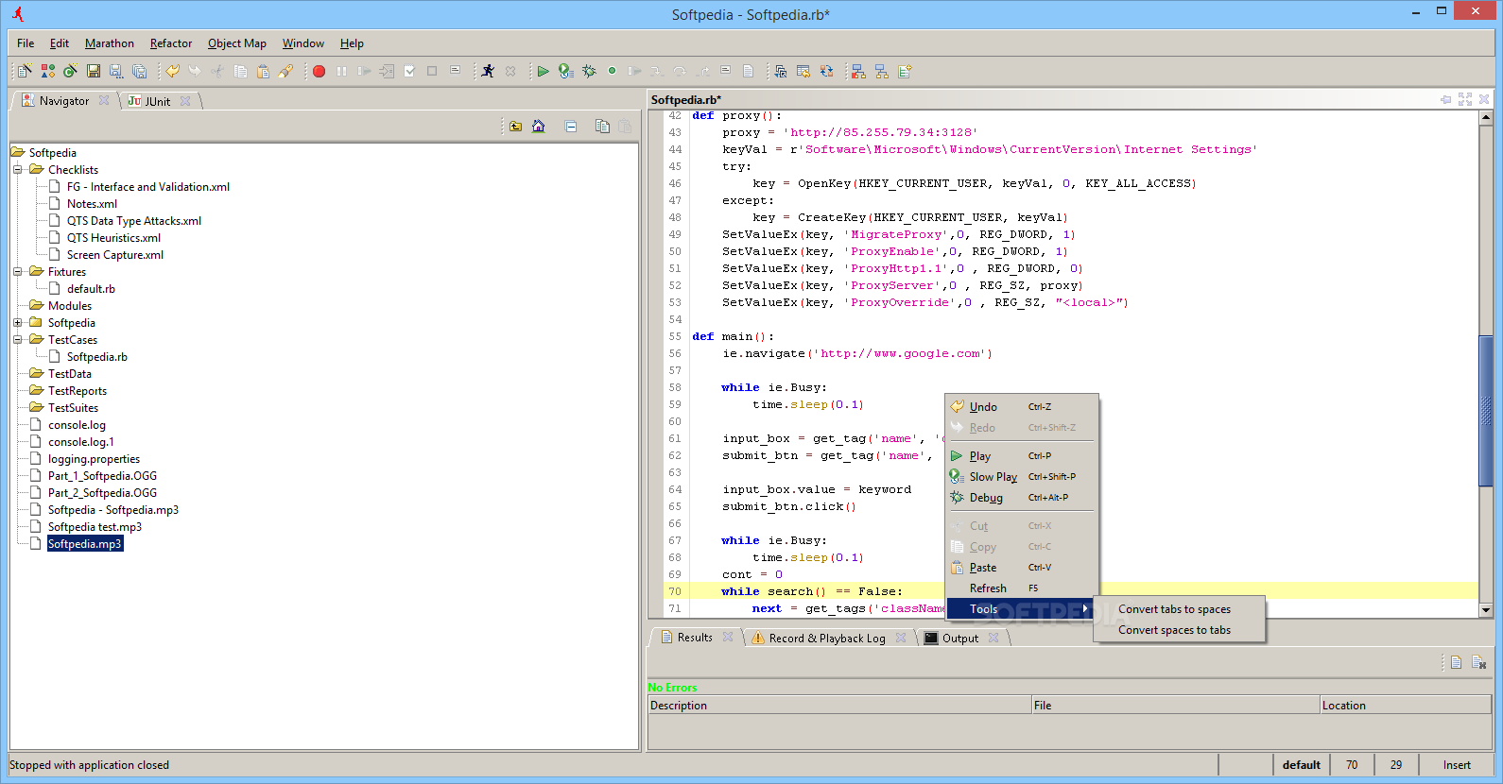Close the Output tab
1503x784 pixels.
(993, 638)
